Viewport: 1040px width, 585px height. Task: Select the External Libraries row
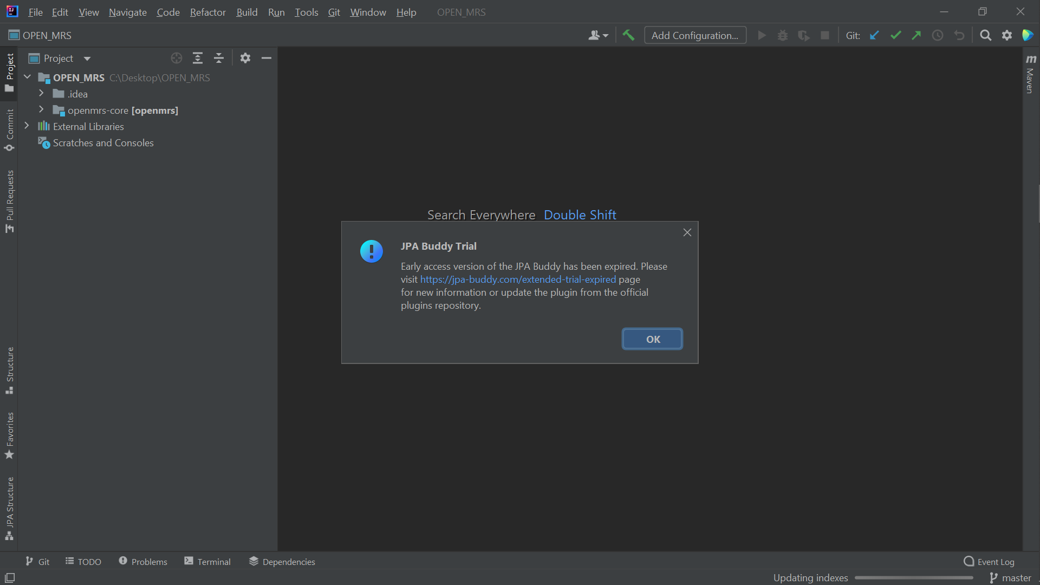click(88, 127)
